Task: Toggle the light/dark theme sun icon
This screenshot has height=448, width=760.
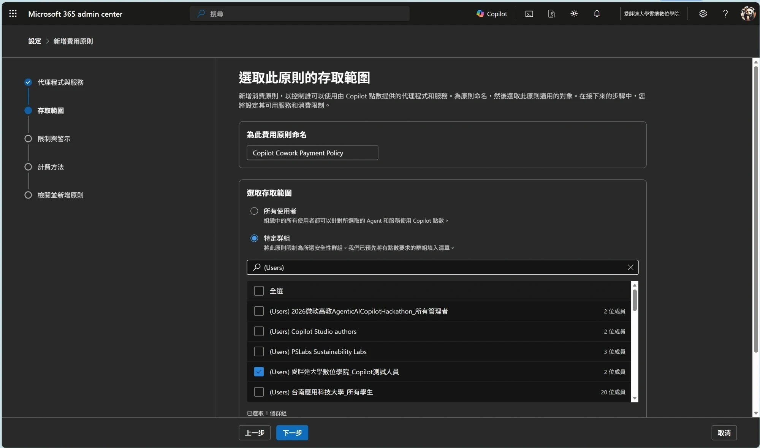Action: 574,14
